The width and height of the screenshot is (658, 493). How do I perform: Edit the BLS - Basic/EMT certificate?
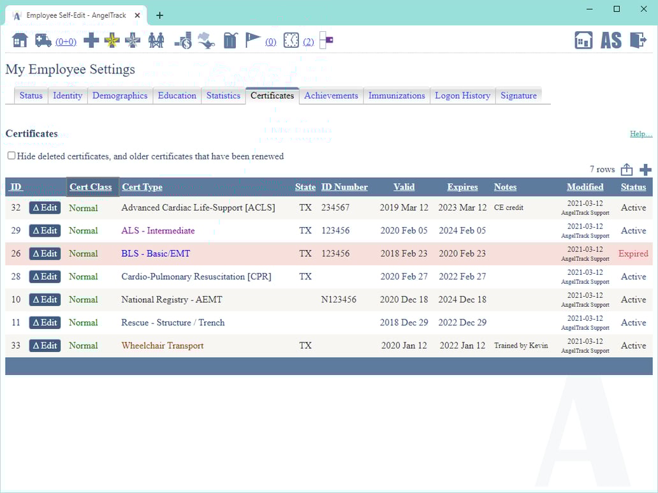tap(45, 253)
